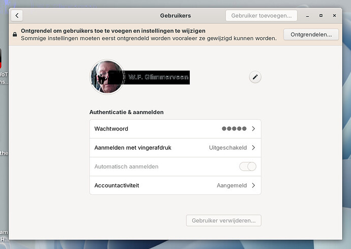This screenshot has width=351, height=249.
Task: Click the Gebruikers window title
Action: coord(175,15)
